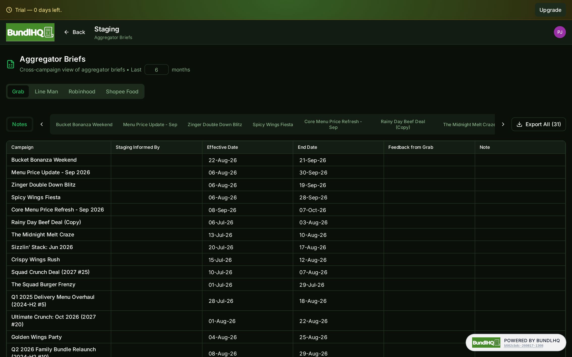This screenshot has width=572, height=357.
Task: Click effective date 13-Jul-26 cell
Action: click(248, 235)
